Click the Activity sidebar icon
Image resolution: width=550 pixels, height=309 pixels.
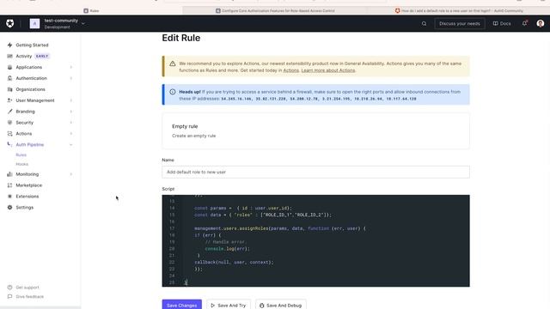pyautogui.click(x=9, y=56)
